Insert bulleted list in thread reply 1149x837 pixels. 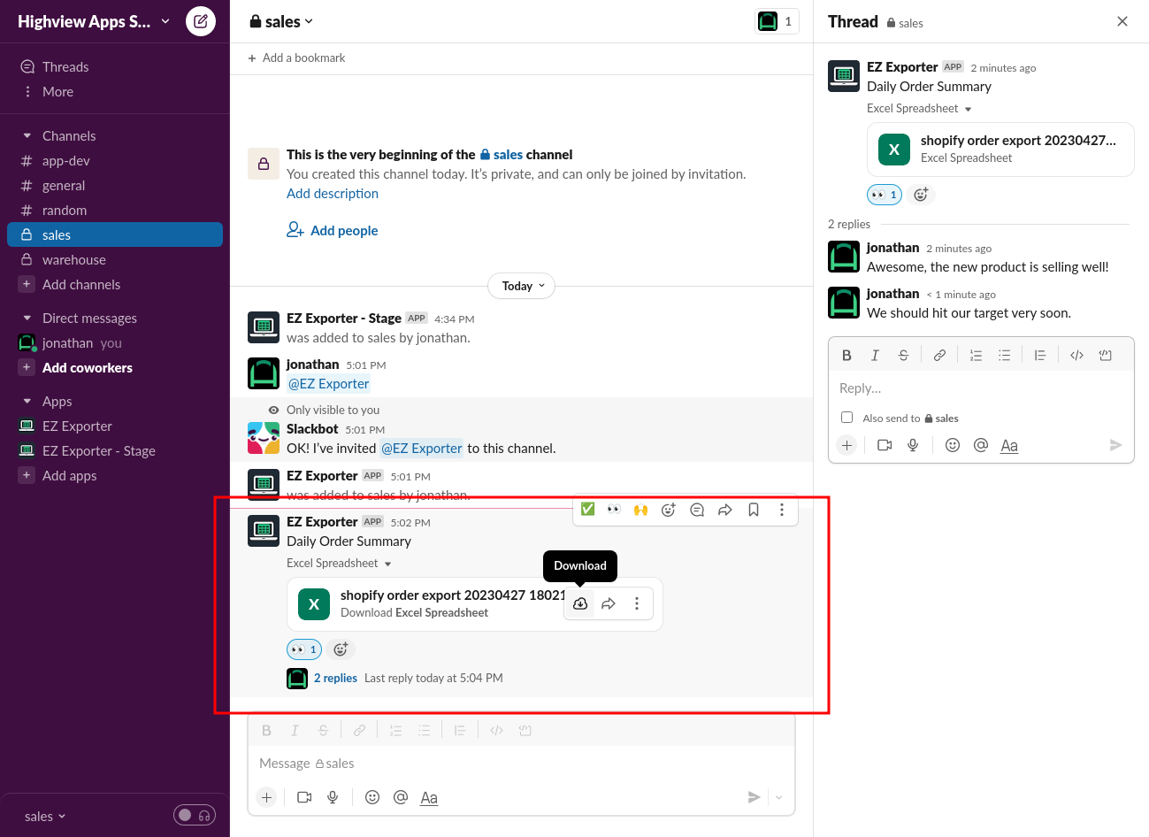(1004, 355)
